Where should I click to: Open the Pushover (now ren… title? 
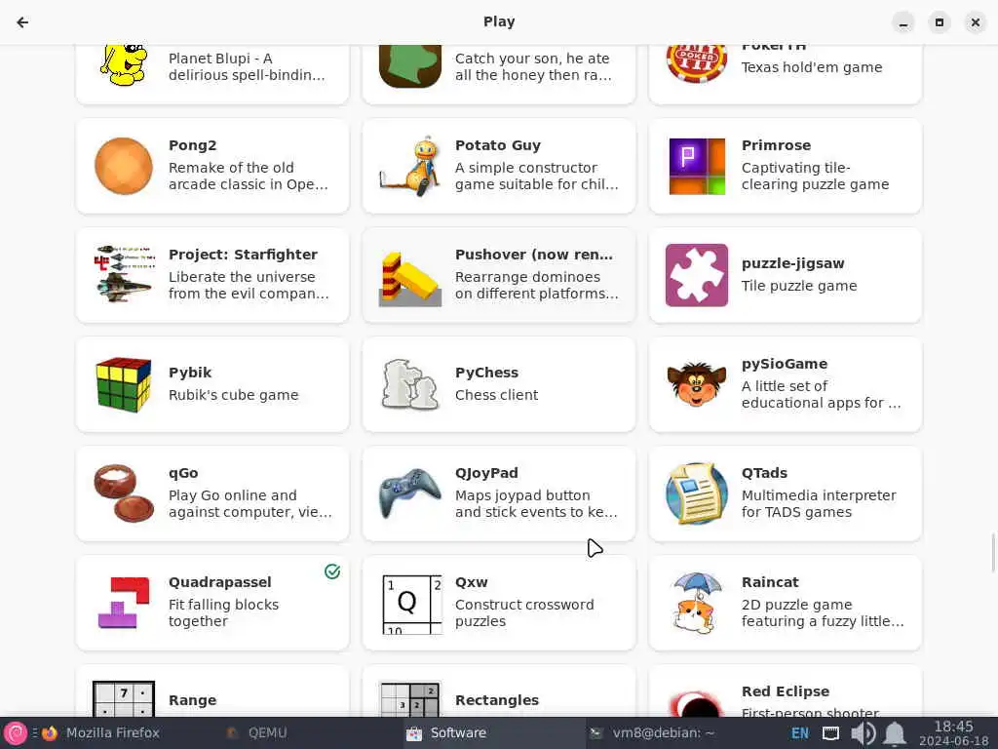(x=533, y=255)
